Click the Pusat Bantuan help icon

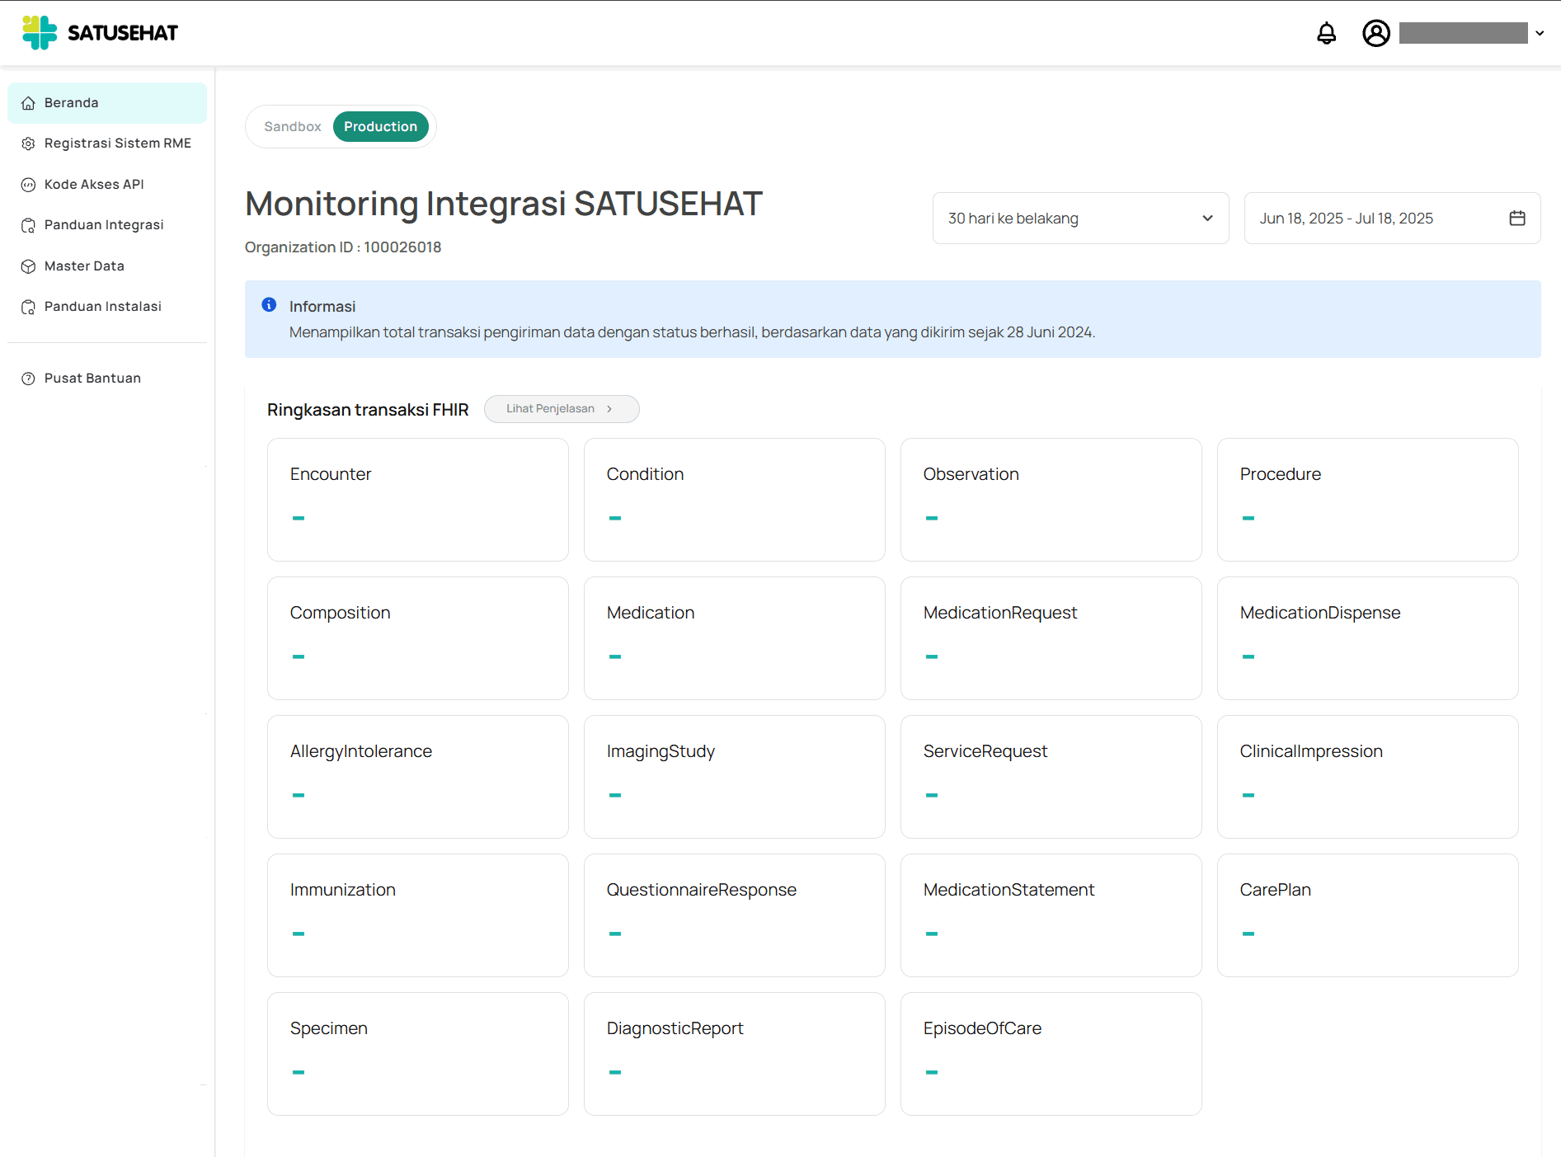28,378
